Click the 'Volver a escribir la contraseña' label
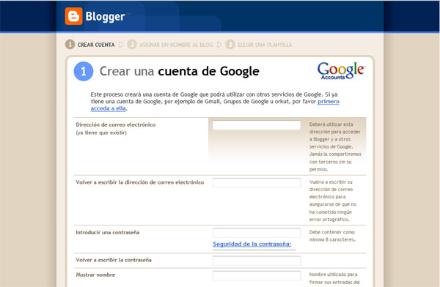The image size is (440, 287). click(x=114, y=260)
